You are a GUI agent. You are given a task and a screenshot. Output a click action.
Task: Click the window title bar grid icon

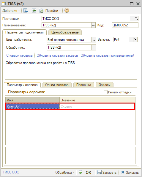point(4,4)
